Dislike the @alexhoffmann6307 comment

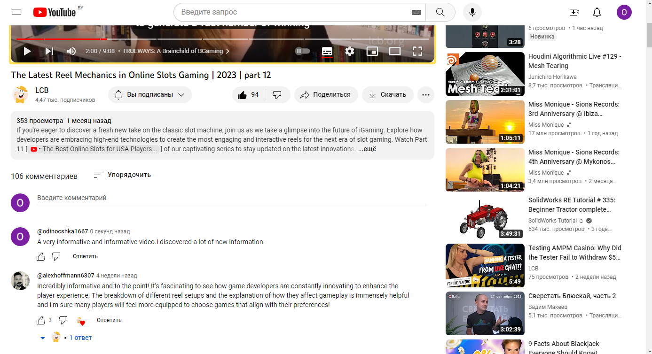(63, 320)
